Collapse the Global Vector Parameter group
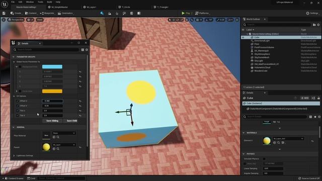322x181 pixels. (14, 61)
